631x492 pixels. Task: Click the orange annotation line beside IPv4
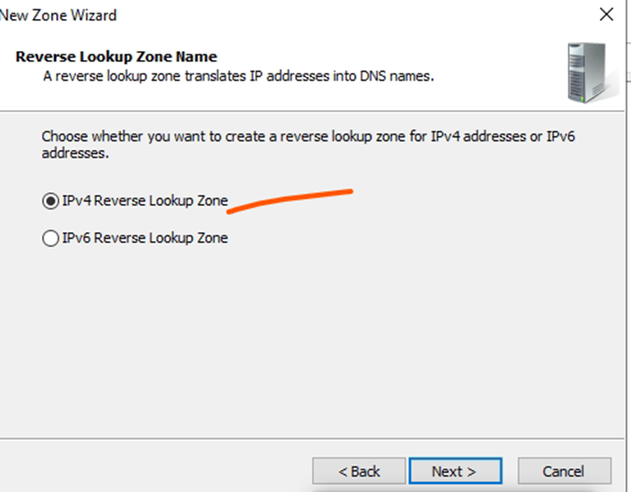click(x=290, y=201)
